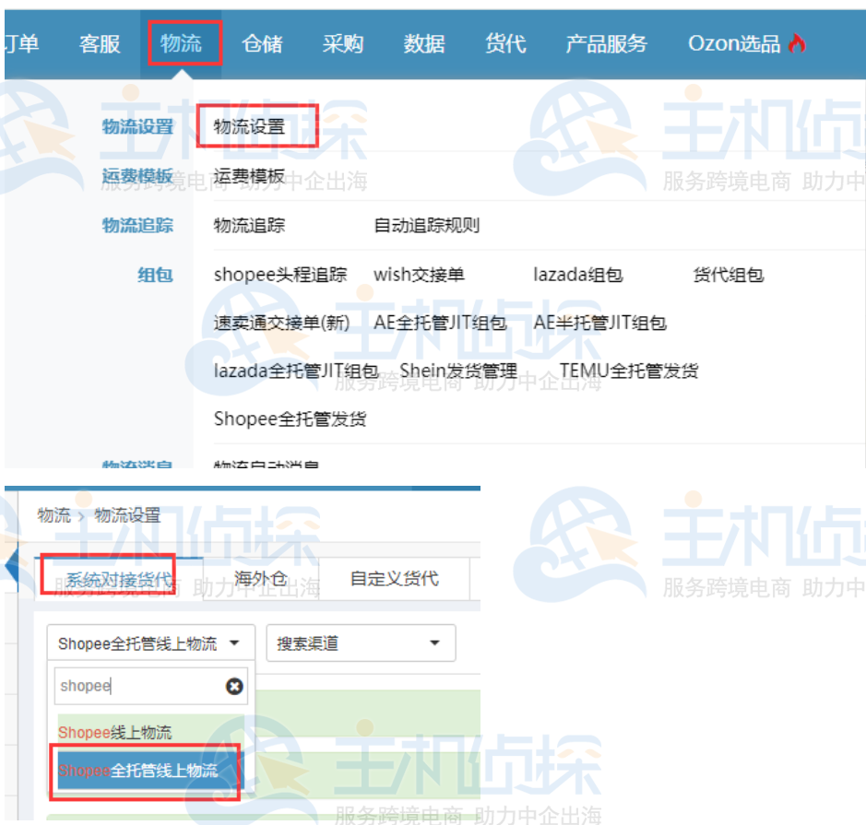Open wish交接单 link
The height and width of the screenshot is (825, 866).
click(419, 275)
